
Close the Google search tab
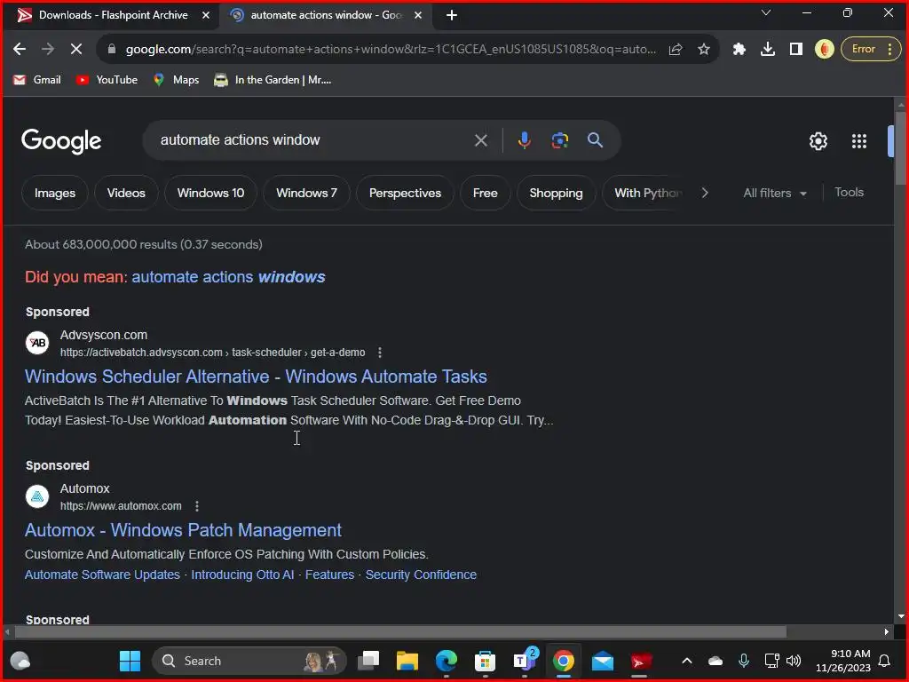(x=418, y=15)
